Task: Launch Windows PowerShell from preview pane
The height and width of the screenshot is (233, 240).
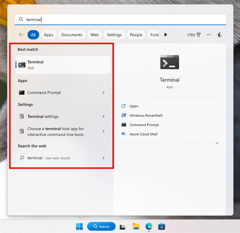Action: pos(146,115)
